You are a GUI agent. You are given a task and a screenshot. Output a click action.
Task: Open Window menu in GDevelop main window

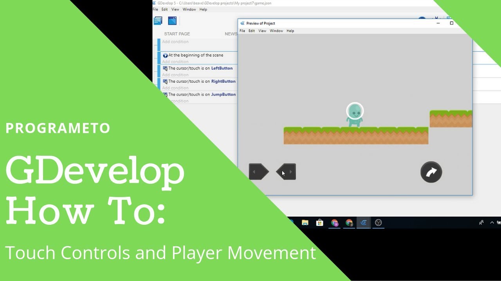tap(189, 9)
